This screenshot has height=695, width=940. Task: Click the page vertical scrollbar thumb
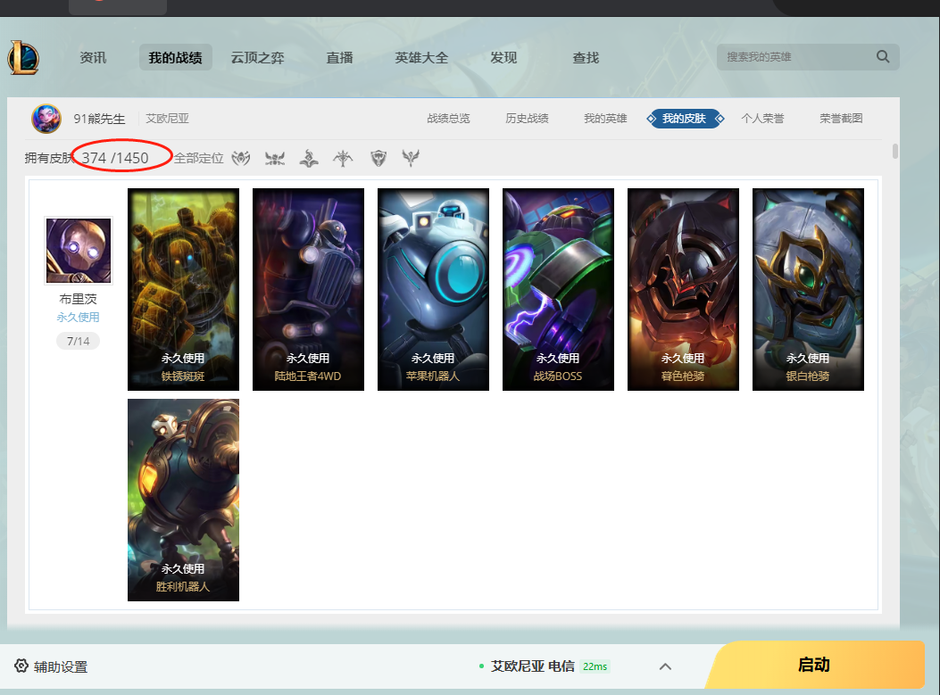pos(895,151)
